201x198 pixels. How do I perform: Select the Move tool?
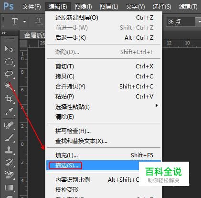pyautogui.click(x=9, y=49)
